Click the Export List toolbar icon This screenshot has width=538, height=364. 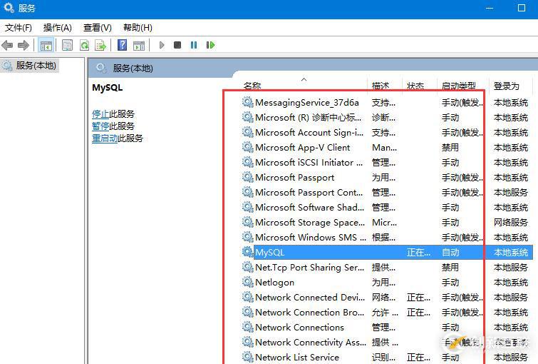(x=101, y=45)
